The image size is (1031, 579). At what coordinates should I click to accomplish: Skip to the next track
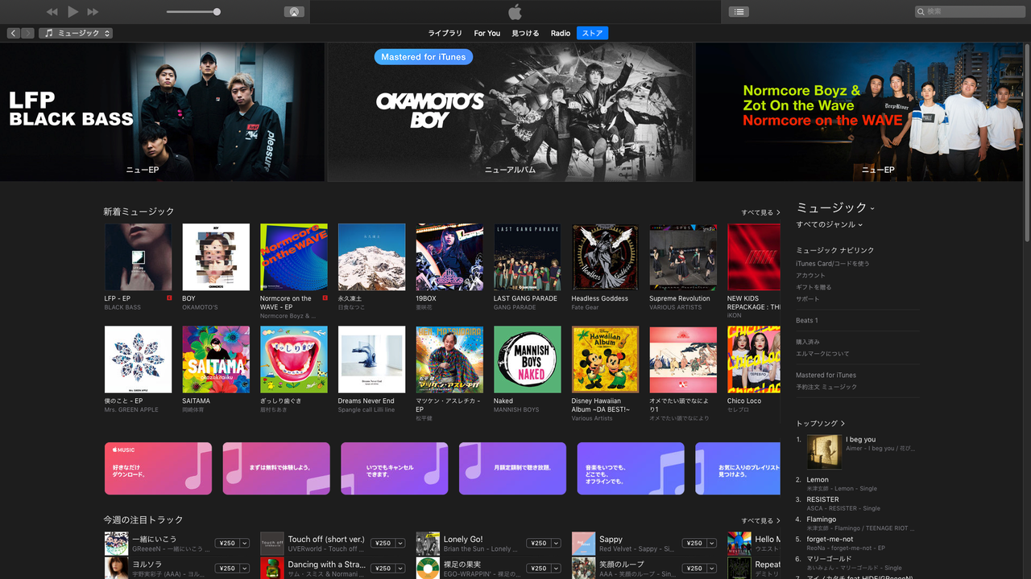point(93,12)
